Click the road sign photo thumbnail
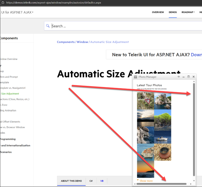Image resolution: width=202 pixels, height=187 pixels. (145, 101)
